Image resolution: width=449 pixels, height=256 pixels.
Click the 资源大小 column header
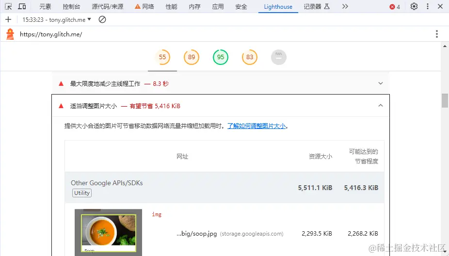tap(321, 156)
